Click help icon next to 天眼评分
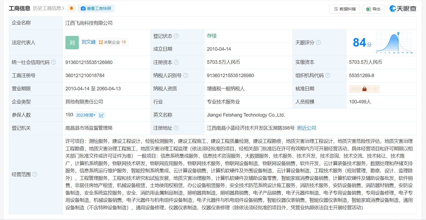 (318, 42)
